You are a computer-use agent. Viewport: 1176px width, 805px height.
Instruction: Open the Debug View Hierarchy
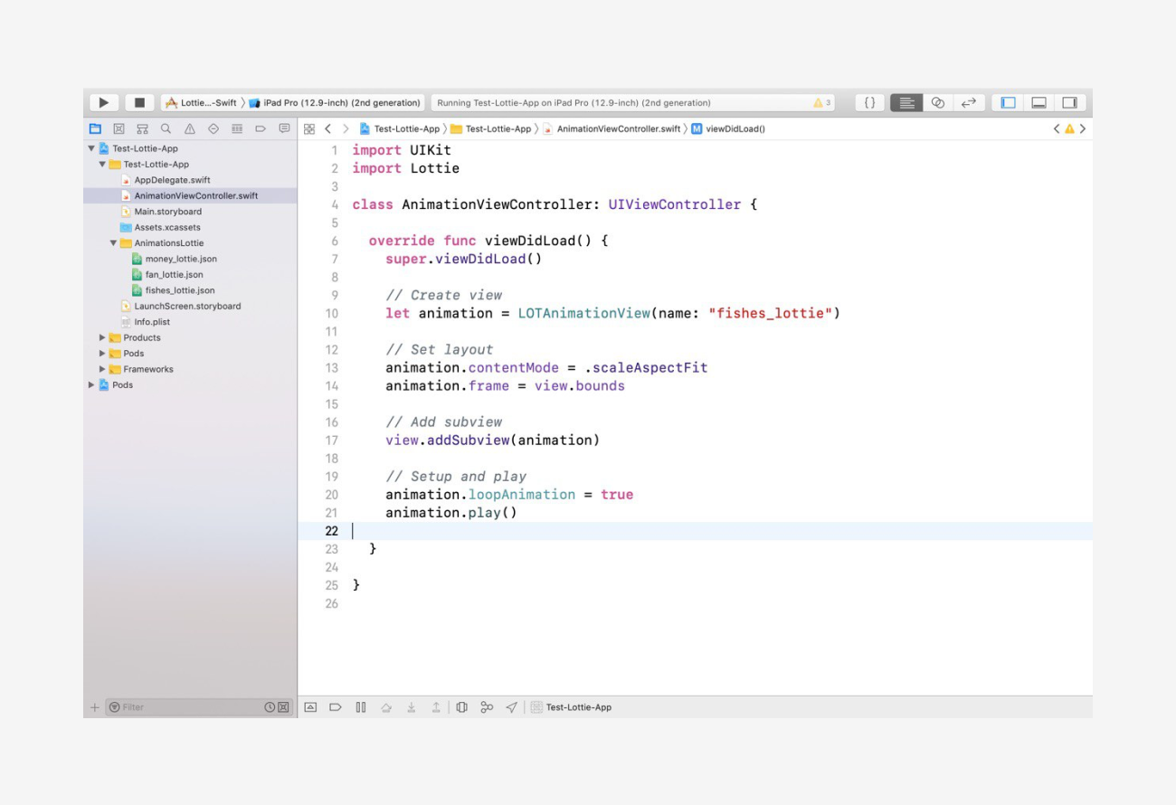pyautogui.click(x=461, y=707)
